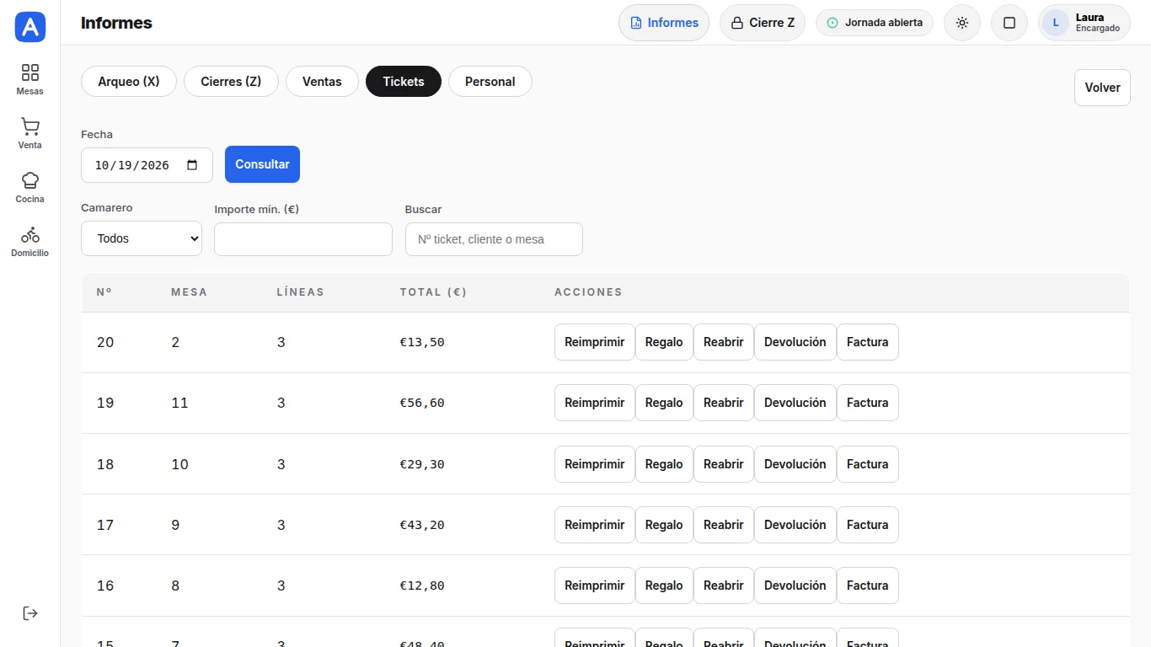Click the €56,60 total cell
The height and width of the screenshot is (647, 1151).
422,404
